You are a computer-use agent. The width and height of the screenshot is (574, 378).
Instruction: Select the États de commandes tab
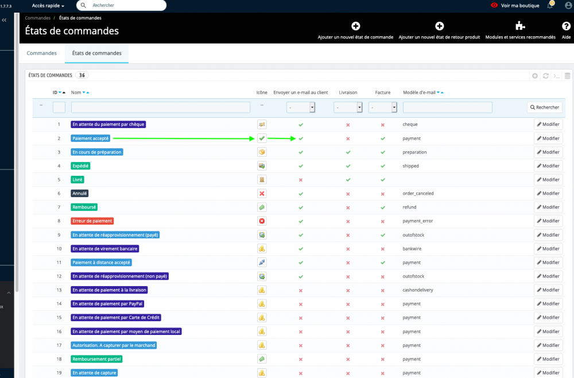(x=96, y=53)
